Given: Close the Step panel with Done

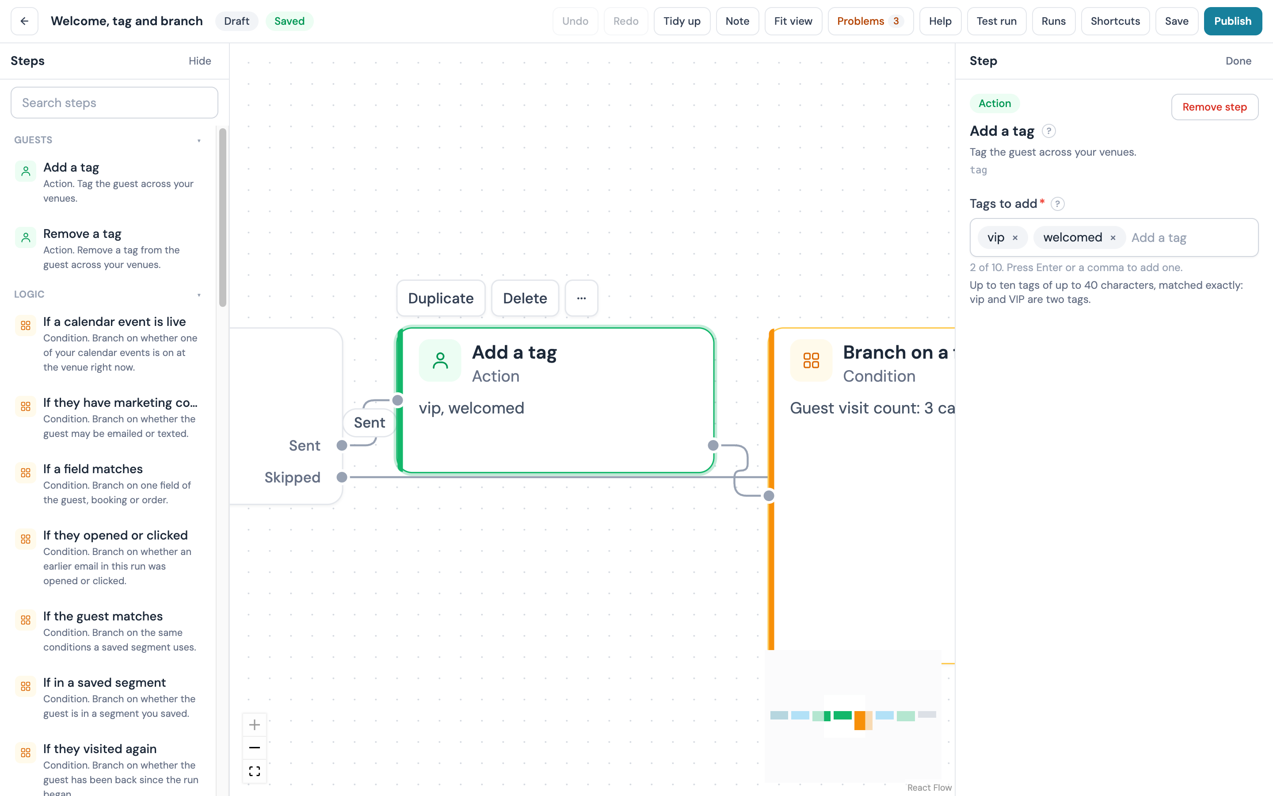Looking at the screenshot, I should [1238, 61].
